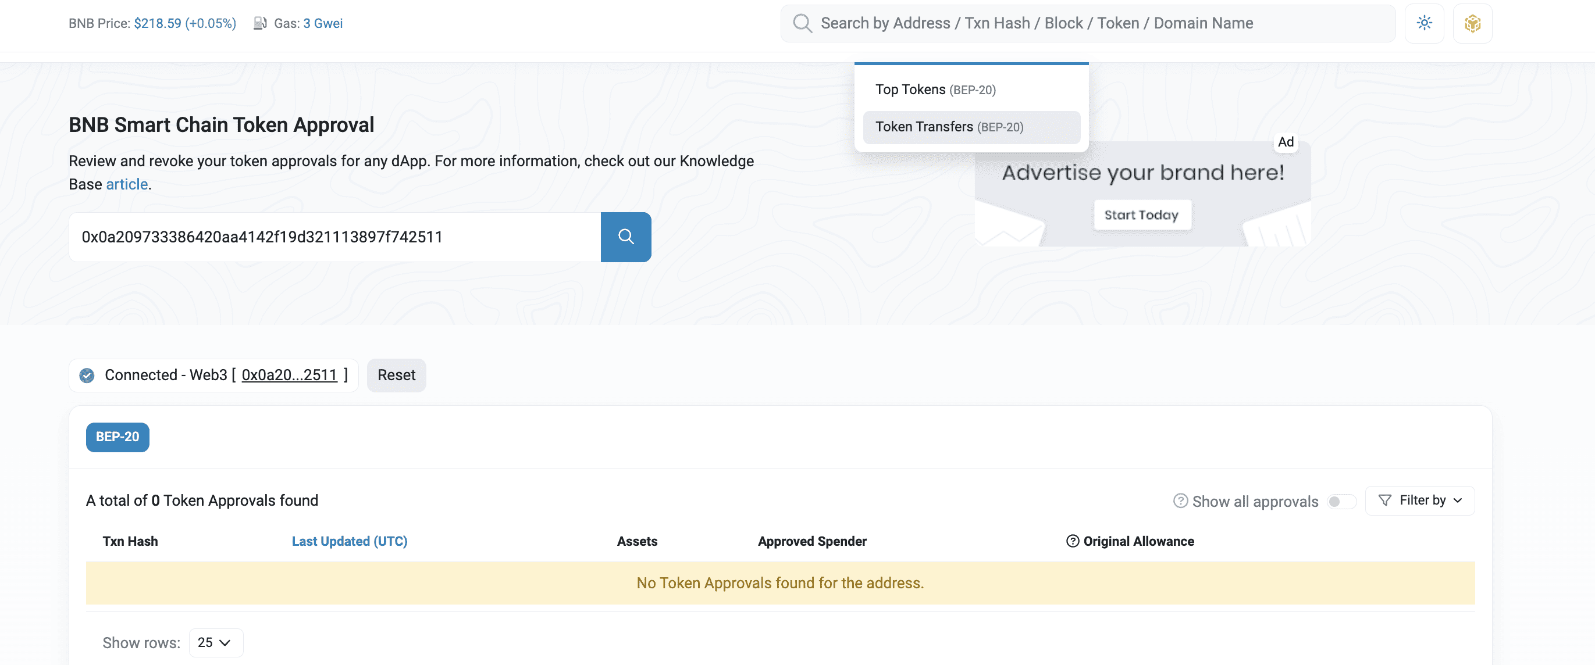The image size is (1595, 665).
Task: Click the gas pump icon
Action: click(260, 23)
